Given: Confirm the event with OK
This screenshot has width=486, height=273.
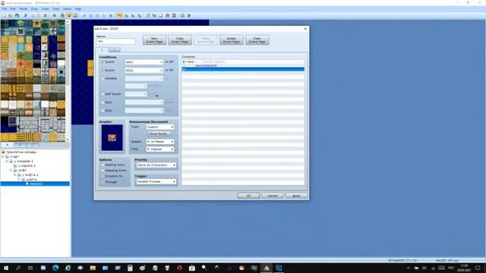Looking at the screenshot, I should coord(248,196).
